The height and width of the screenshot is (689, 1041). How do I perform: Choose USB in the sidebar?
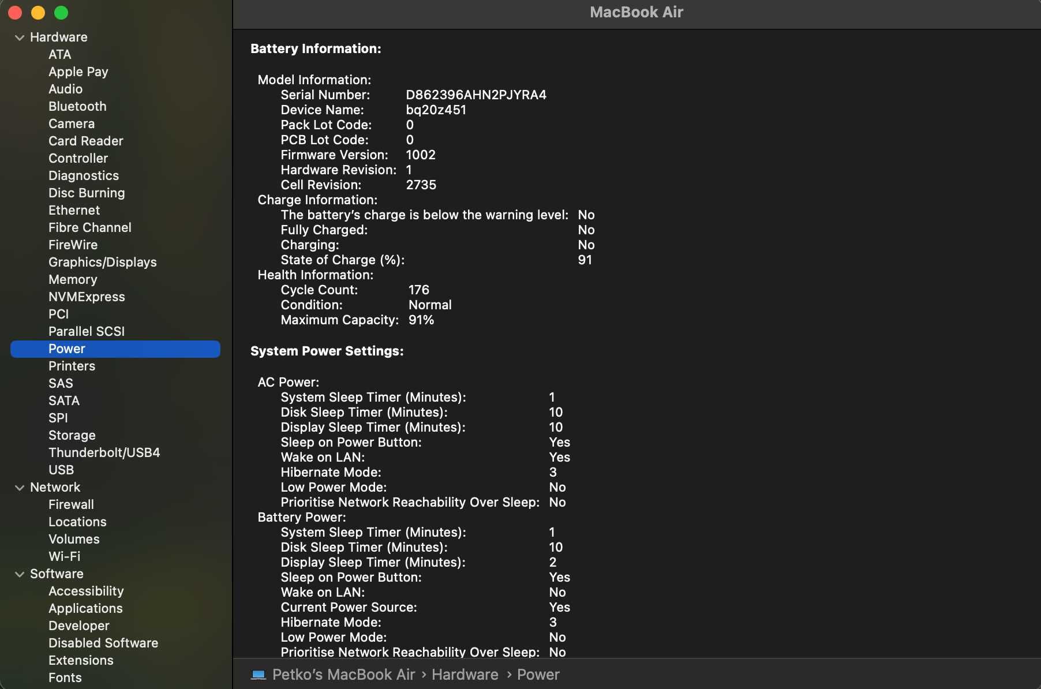pos(61,470)
